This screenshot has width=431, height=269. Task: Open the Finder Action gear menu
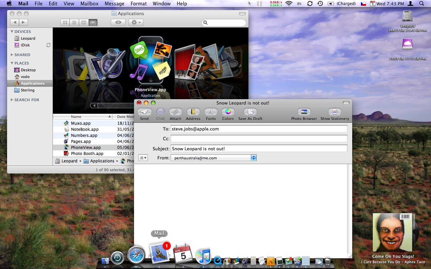[136, 23]
